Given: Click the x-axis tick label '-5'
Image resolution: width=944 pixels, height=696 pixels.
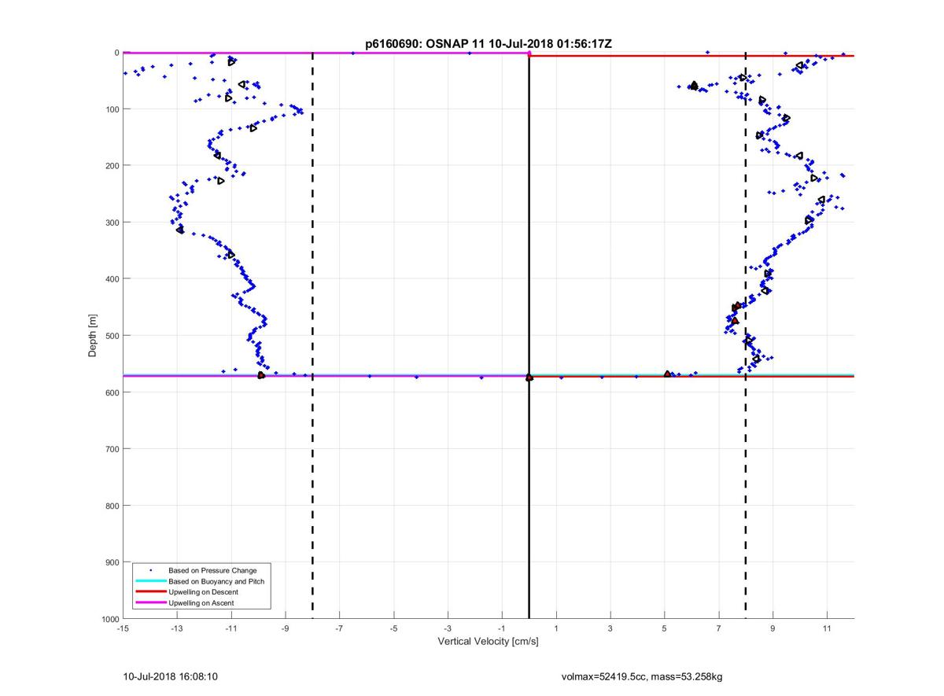Looking at the screenshot, I should (393, 629).
